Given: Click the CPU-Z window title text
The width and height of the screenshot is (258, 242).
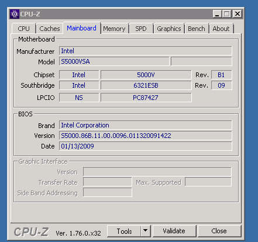Looking at the screenshot, I should point(30,14).
